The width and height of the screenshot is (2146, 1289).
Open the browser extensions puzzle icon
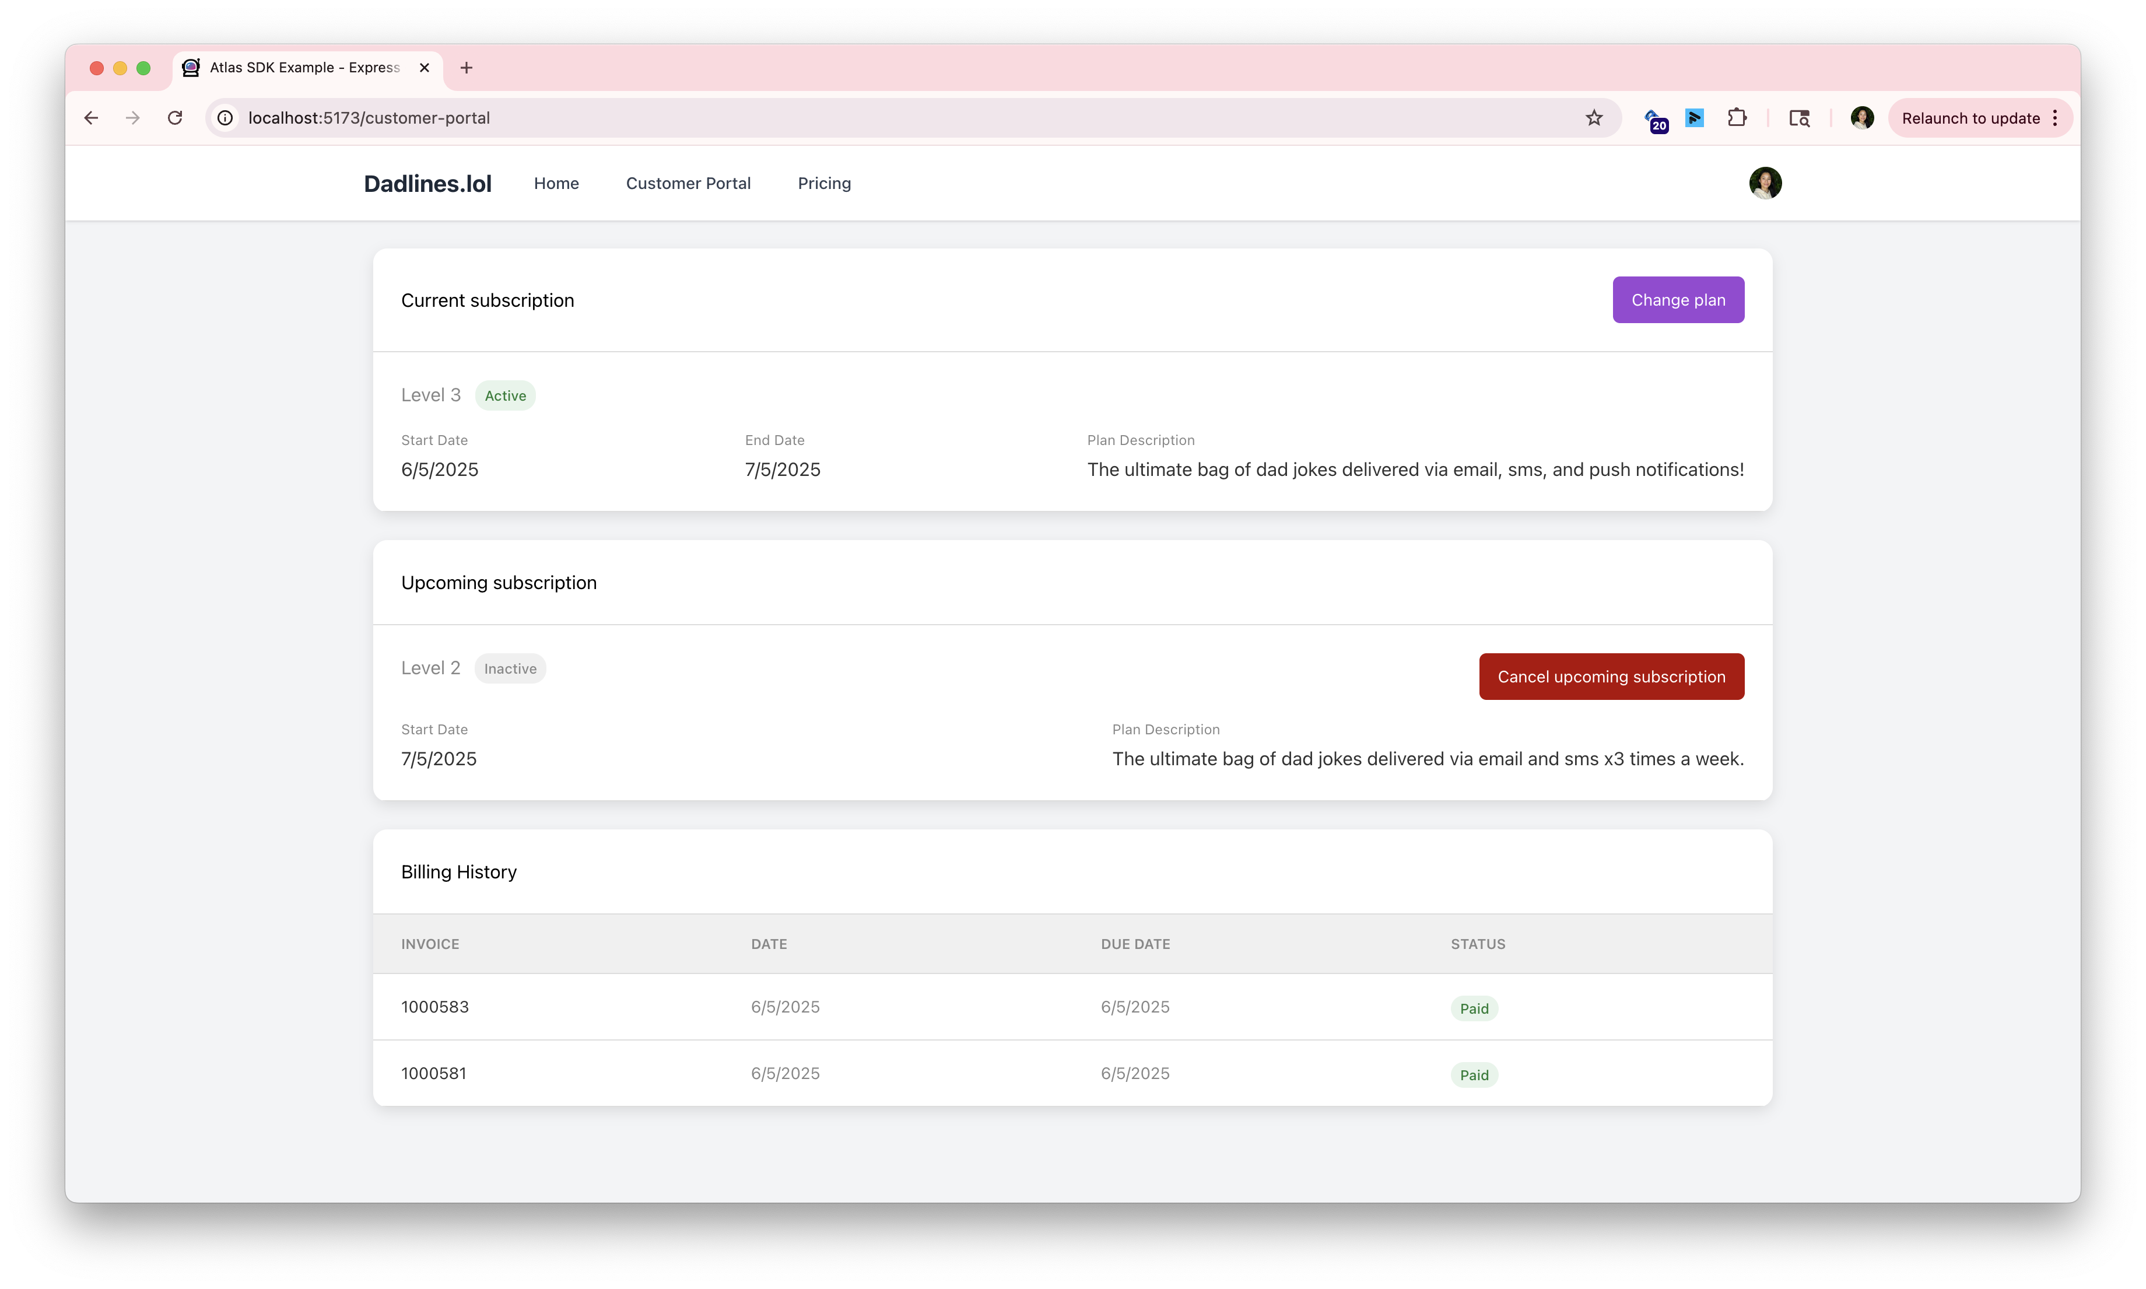(x=1738, y=117)
